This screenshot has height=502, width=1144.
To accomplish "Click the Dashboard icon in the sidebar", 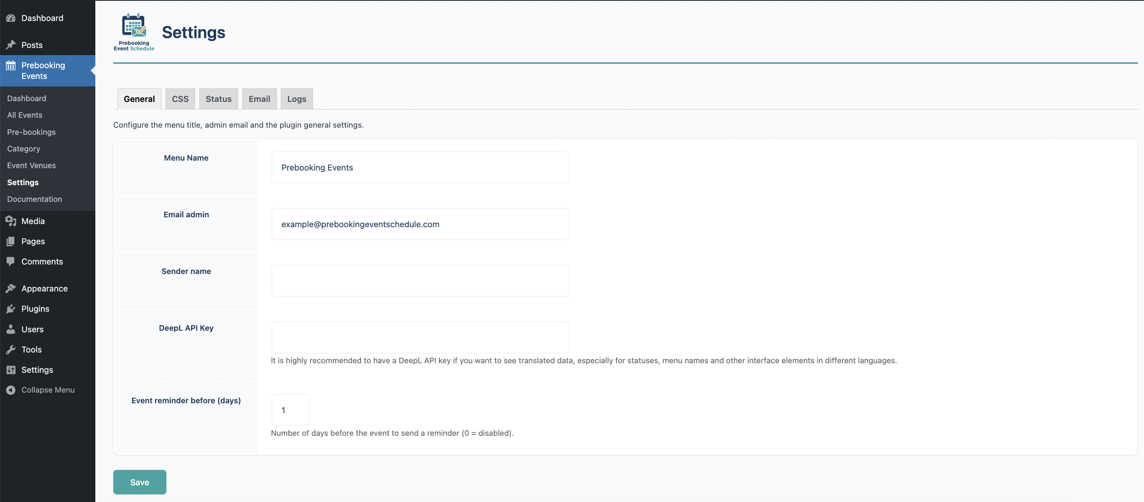I will pos(11,18).
